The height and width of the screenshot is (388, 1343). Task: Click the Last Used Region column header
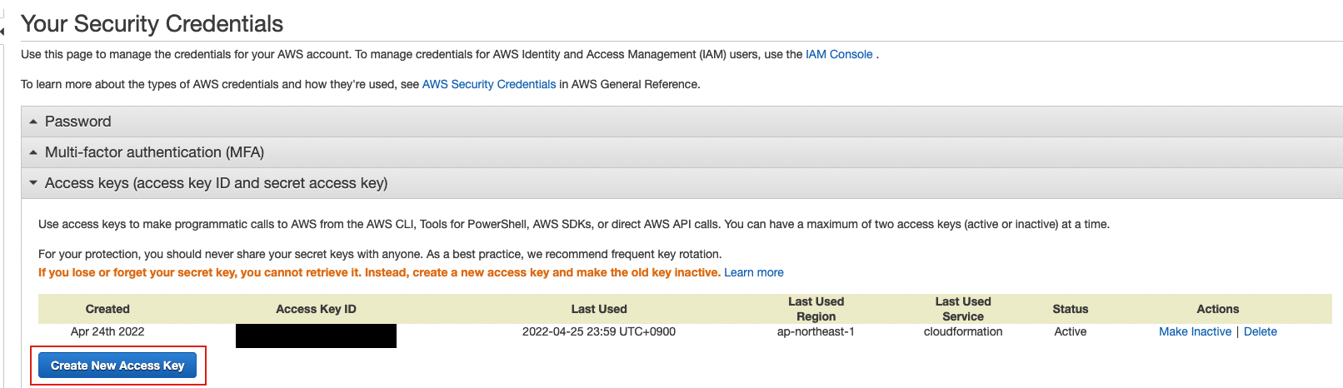point(816,309)
